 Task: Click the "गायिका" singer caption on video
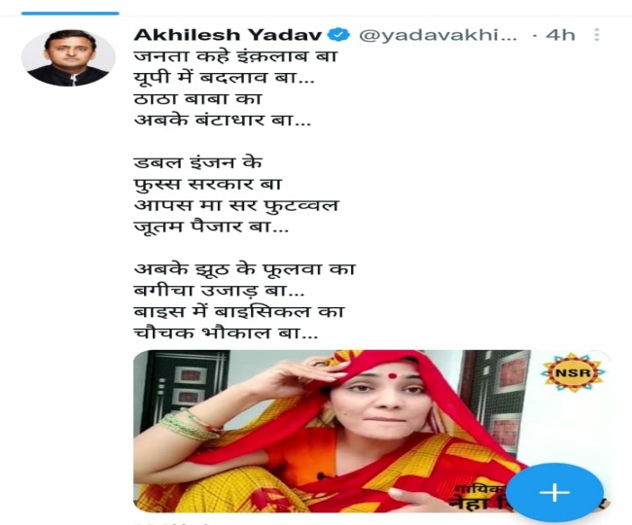pyautogui.click(x=479, y=489)
